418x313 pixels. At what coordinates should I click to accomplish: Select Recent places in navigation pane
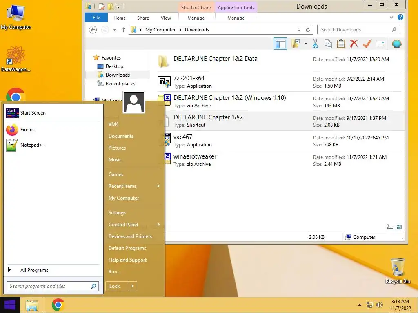120,83
